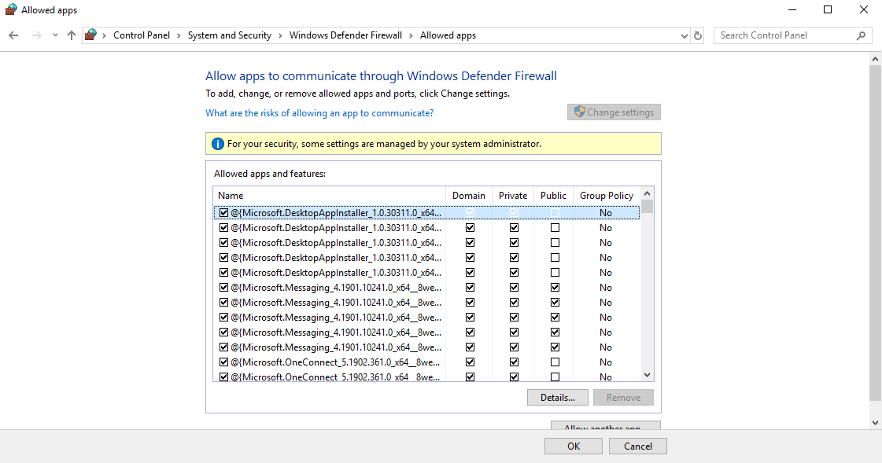
Task: Go to Windows Defender Firewall breadcrumb
Action: click(x=345, y=35)
